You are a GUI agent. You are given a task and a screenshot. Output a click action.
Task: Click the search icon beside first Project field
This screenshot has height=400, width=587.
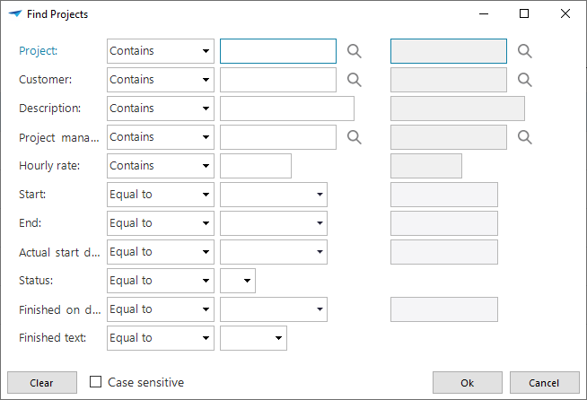pos(355,51)
